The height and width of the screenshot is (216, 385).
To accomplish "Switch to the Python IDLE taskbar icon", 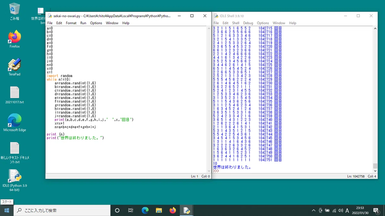I will pyautogui.click(x=187, y=210).
